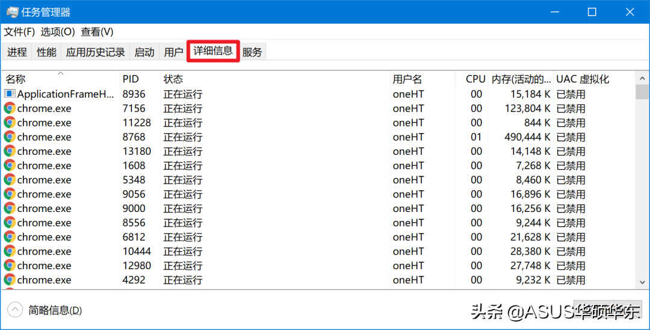Click the scrollbar up arrow

coord(642,78)
